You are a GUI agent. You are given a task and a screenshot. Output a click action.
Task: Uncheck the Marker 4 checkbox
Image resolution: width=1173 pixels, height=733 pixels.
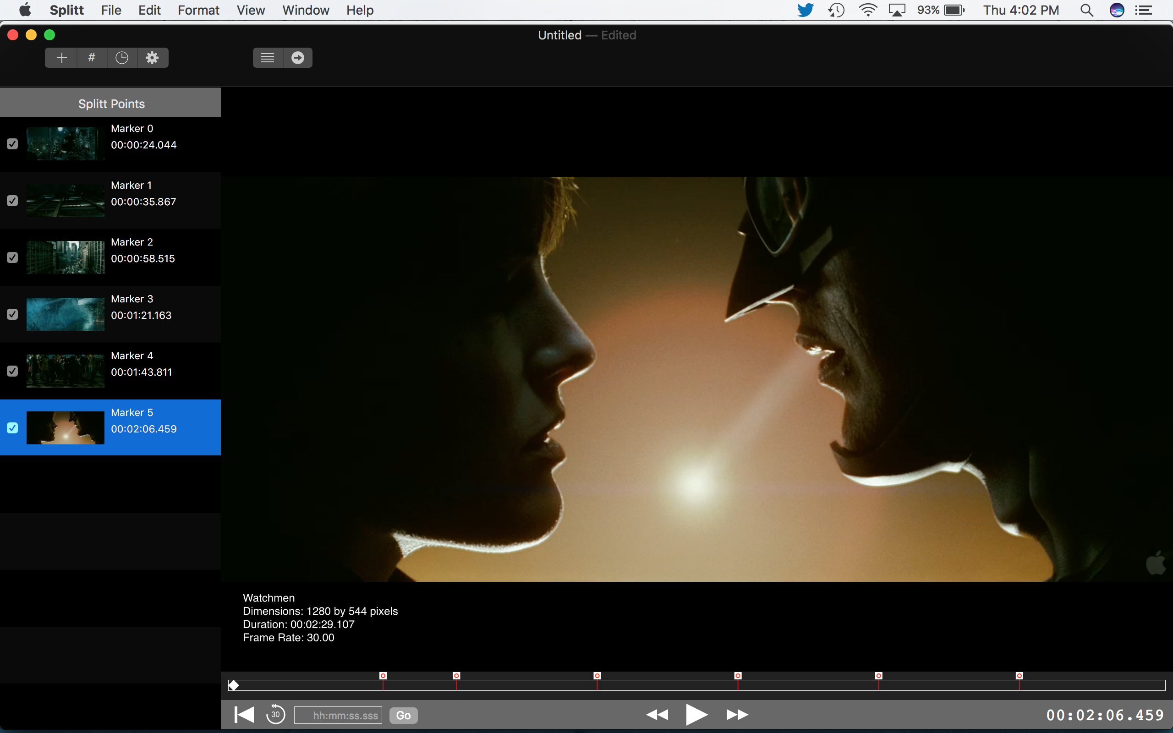pos(13,371)
